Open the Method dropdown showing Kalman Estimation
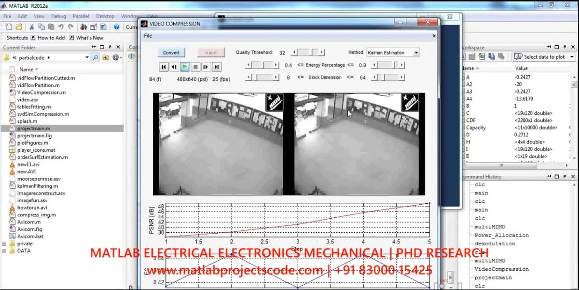Viewport: 579px width, 290px height. coord(393,53)
